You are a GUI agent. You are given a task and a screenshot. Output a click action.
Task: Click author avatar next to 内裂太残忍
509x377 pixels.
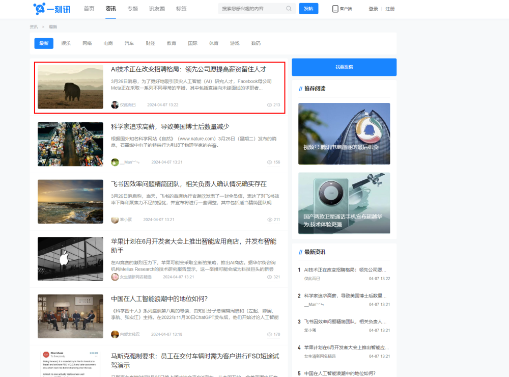(x=115, y=334)
